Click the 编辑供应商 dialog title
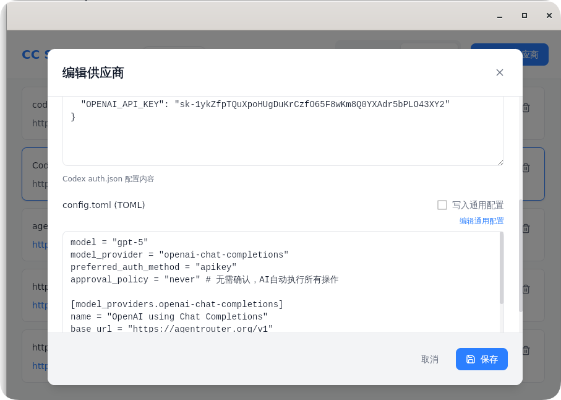The width and height of the screenshot is (561, 400). (93, 72)
